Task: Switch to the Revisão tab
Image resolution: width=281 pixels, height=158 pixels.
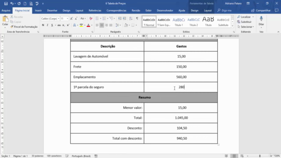Action: [136, 11]
